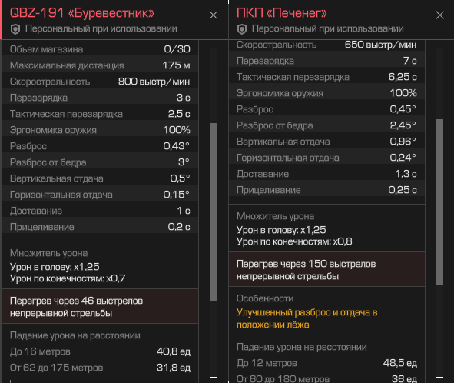Click shield icon under QBZ-191 title
Viewport: 454px width, 383px height.
tap(15, 29)
